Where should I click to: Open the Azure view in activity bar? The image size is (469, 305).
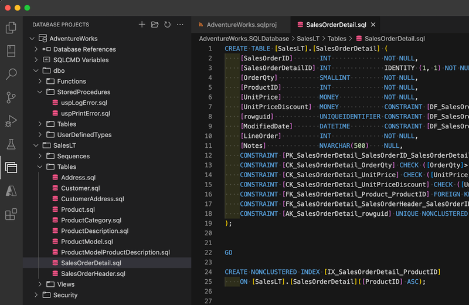(11, 191)
